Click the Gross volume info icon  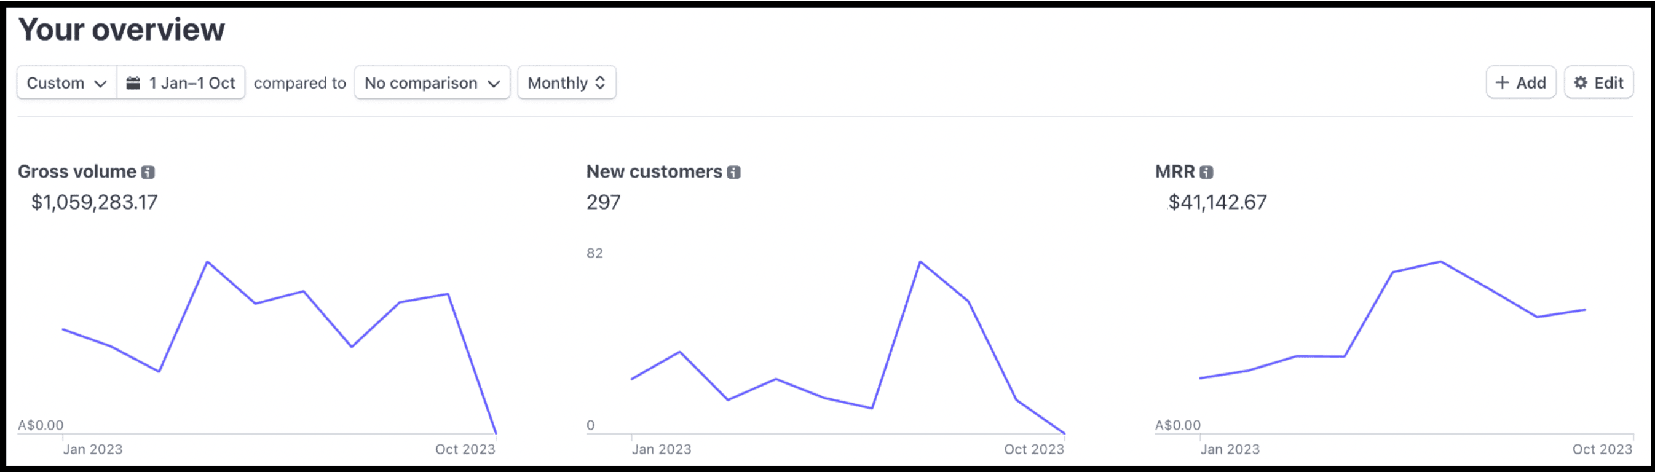pos(148,172)
